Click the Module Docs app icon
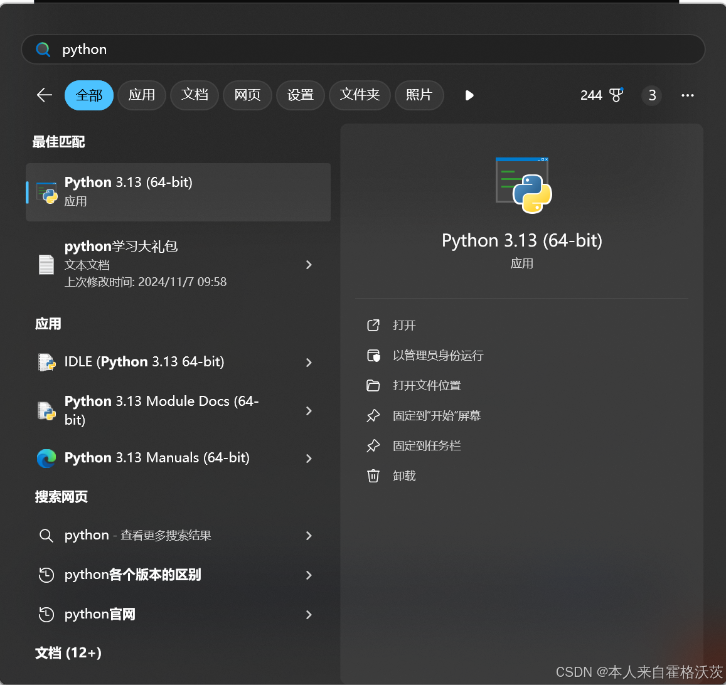The width and height of the screenshot is (726, 685). 46,411
